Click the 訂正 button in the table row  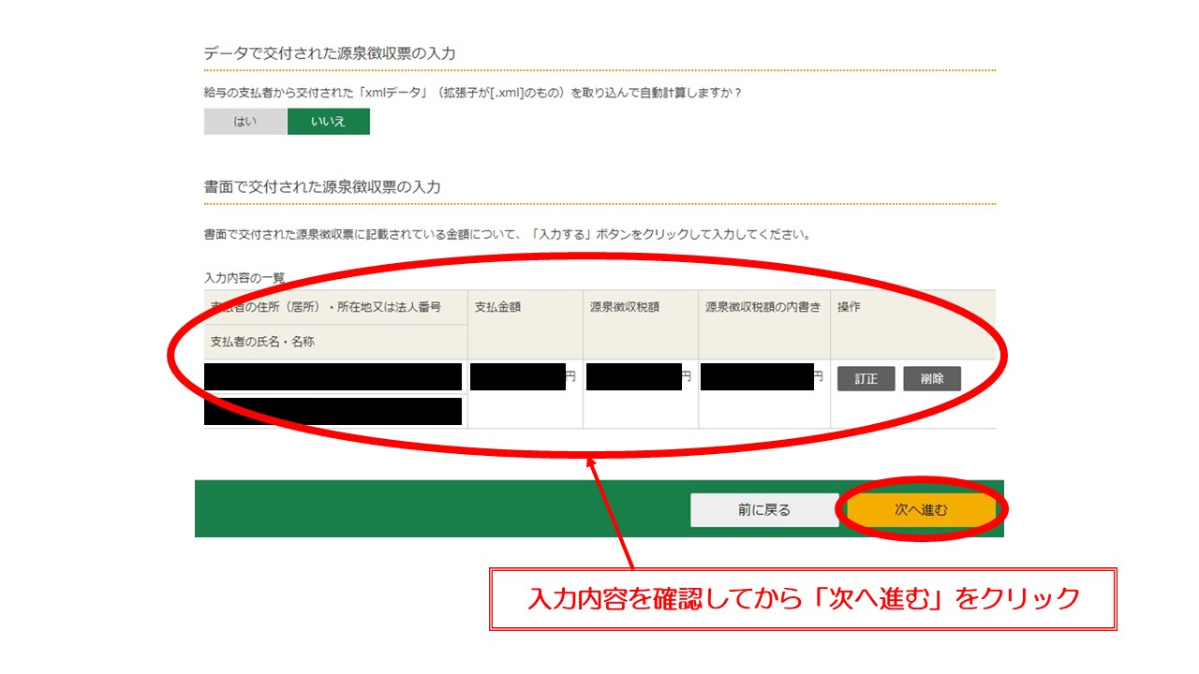(x=866, y=379)
